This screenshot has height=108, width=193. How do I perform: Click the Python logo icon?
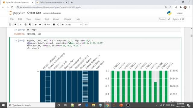[x=169, y=13]
